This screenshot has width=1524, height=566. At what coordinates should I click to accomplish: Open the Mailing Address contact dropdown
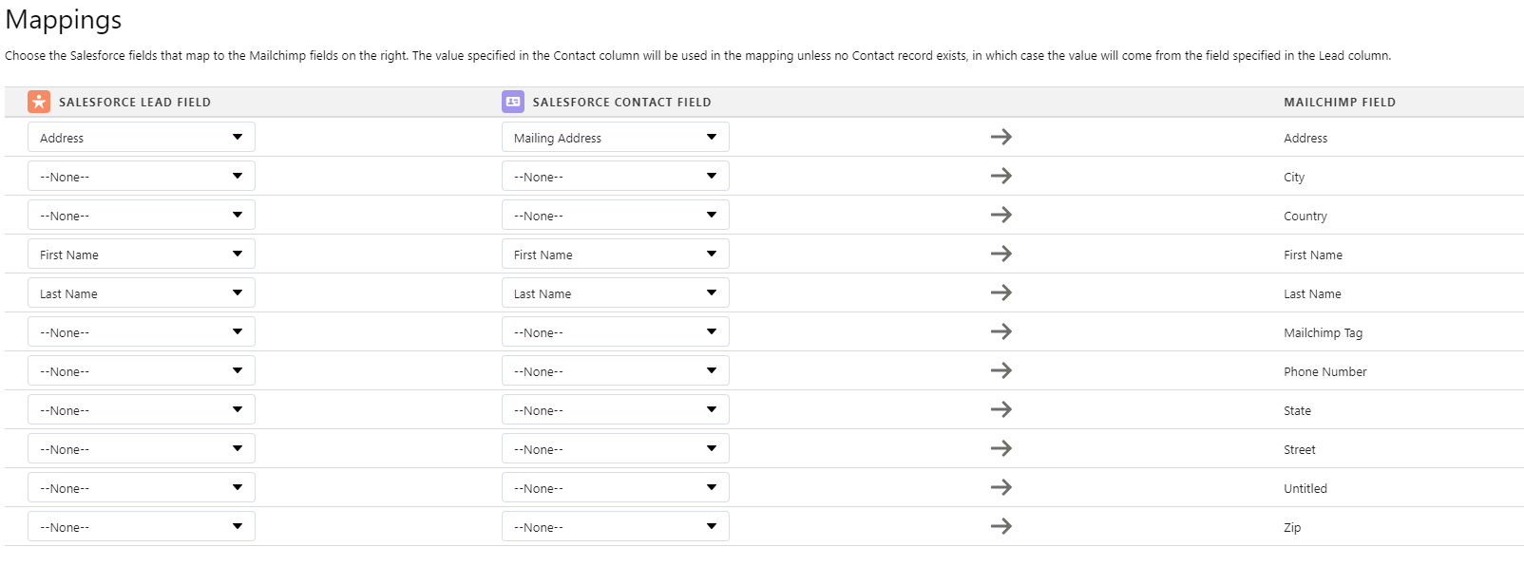pyautogui.click(x=616, y=137)
